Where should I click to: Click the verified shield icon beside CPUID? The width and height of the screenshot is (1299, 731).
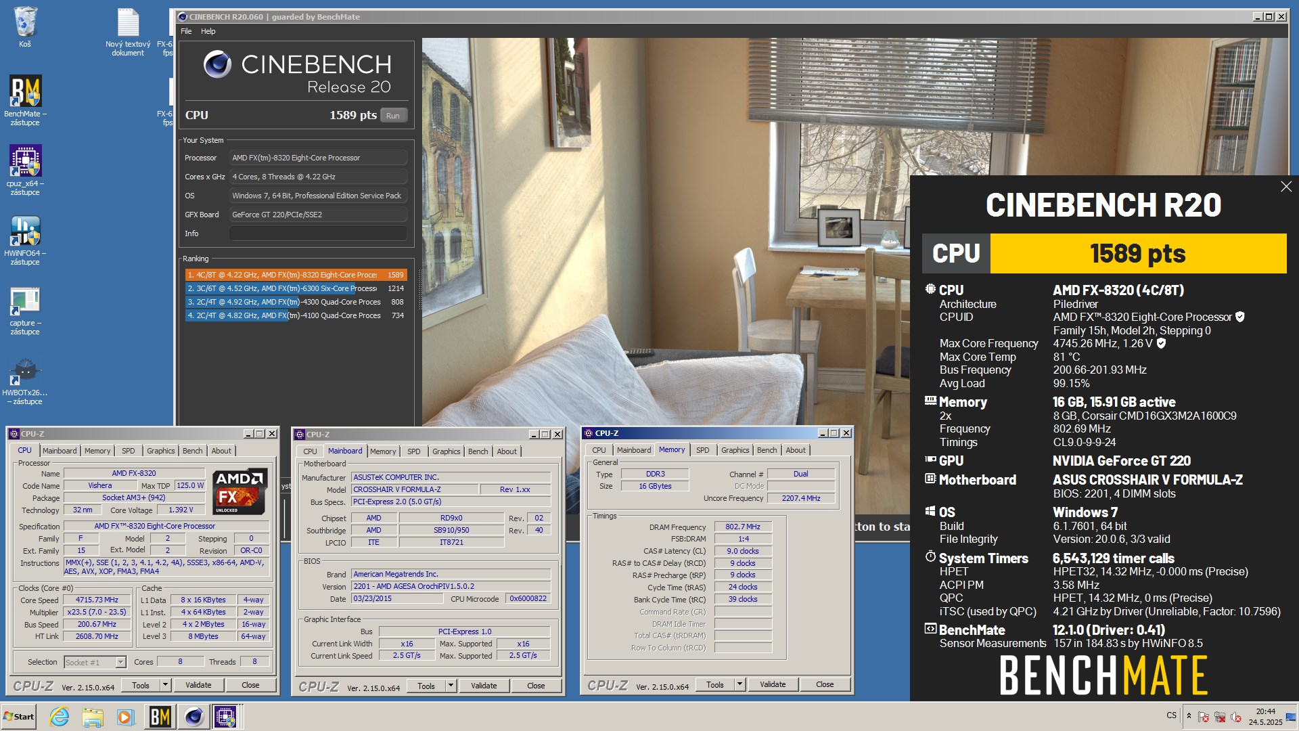tap(1240, 317)
